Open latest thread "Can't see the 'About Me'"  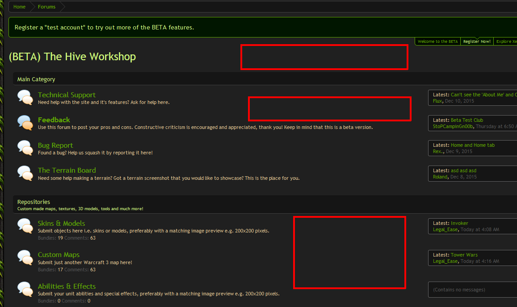[x=483, y=95]
